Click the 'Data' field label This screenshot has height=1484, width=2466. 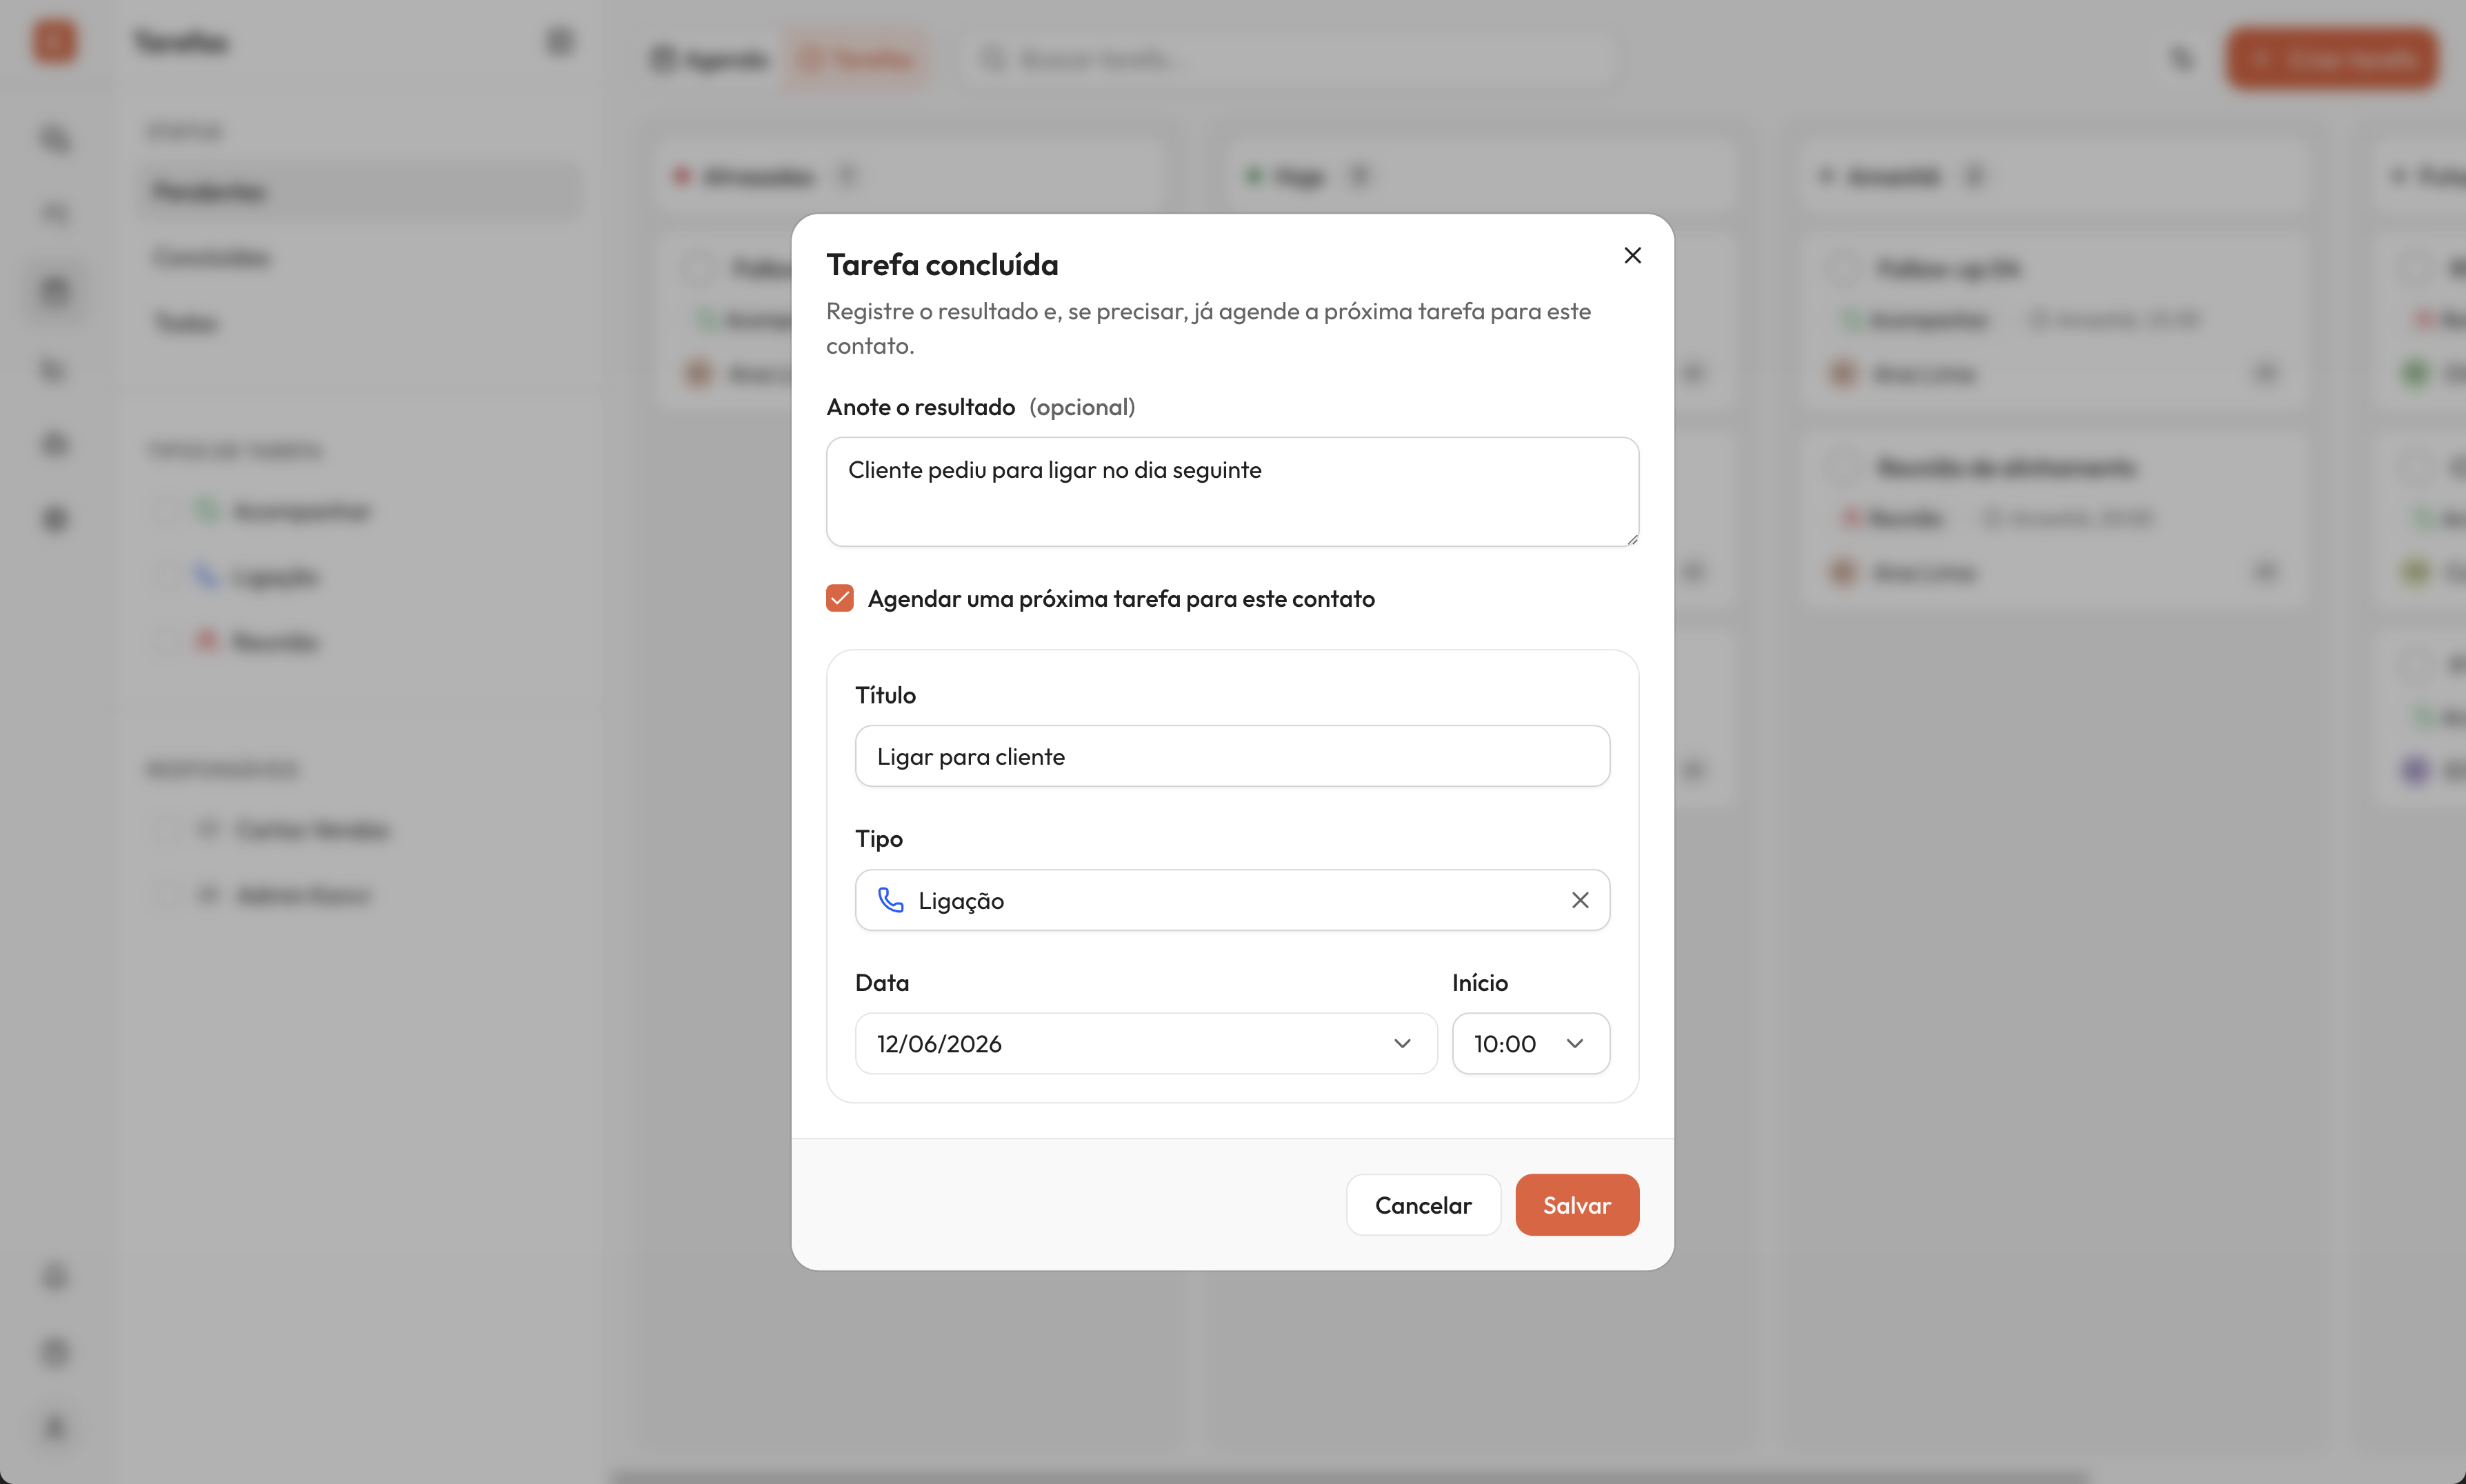[882, 982]
